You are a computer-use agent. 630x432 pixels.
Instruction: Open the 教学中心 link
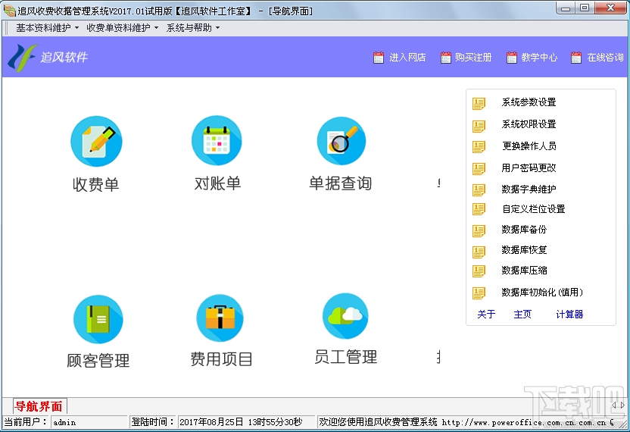(x=539, y=58)
